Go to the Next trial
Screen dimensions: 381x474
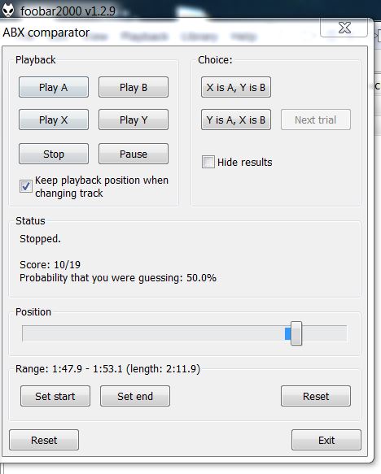pos(316,120)
